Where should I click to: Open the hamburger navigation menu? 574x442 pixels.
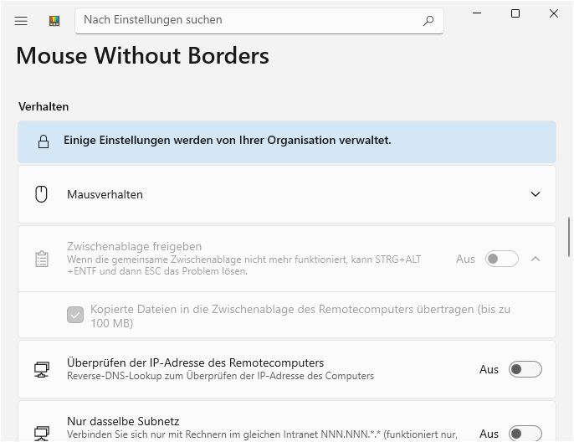click(x=21, y=21)
